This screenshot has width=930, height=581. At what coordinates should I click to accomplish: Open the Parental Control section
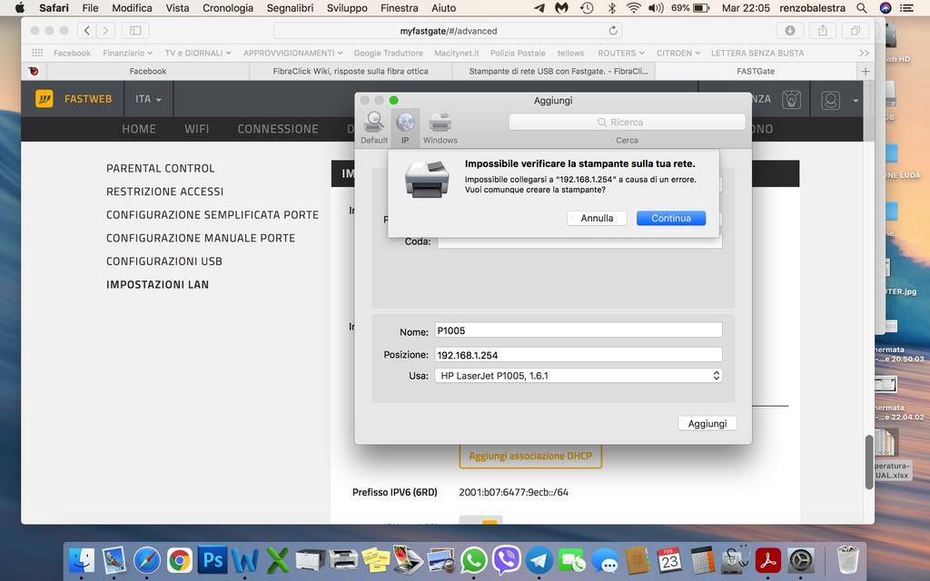tap(161, 168)
